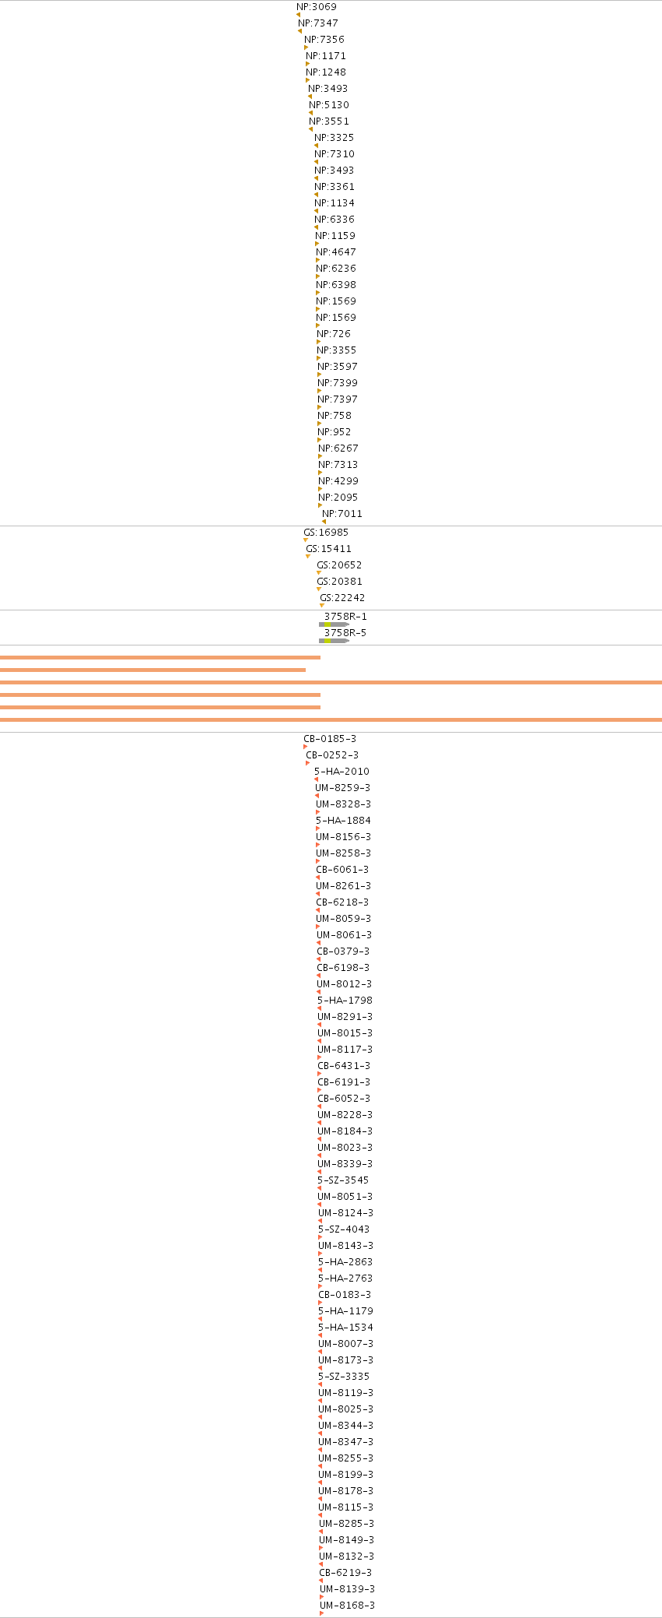Open feature NP:7356

(x=324, y=40)
